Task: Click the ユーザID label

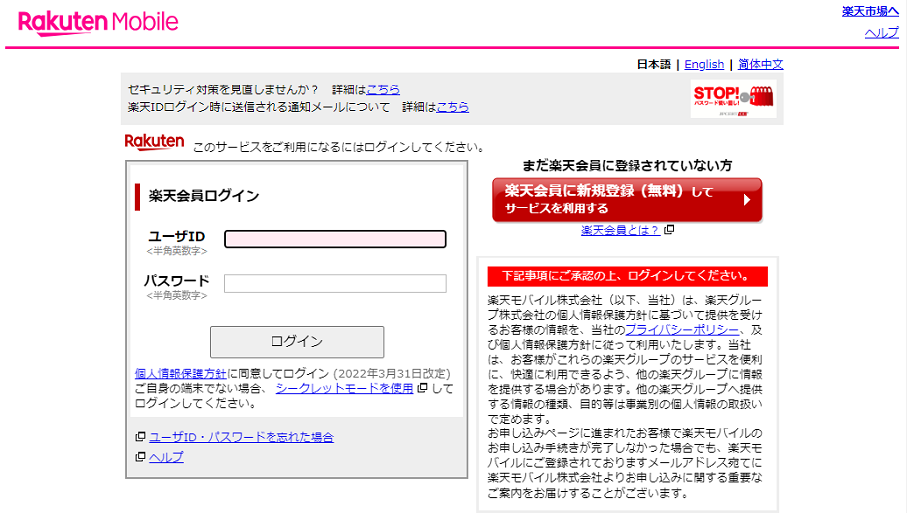Action: pos(177,236)
